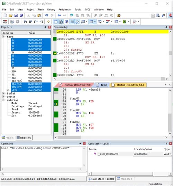This screenshot has width=173, height=186.
Task: Insert a bookmark with the flag icon
Action: tap(72, 15)
